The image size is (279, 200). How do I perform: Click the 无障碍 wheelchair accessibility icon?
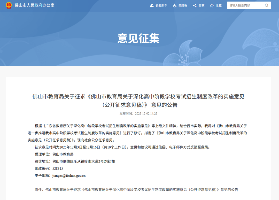pos(175,5)
